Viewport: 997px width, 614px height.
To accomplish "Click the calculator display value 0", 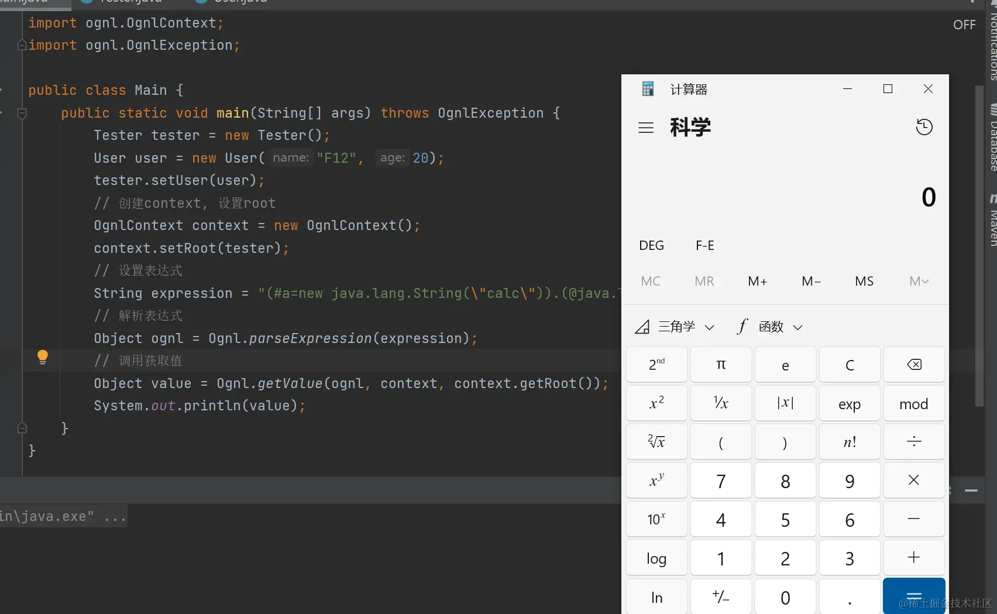I will click(x=929, y=197).
